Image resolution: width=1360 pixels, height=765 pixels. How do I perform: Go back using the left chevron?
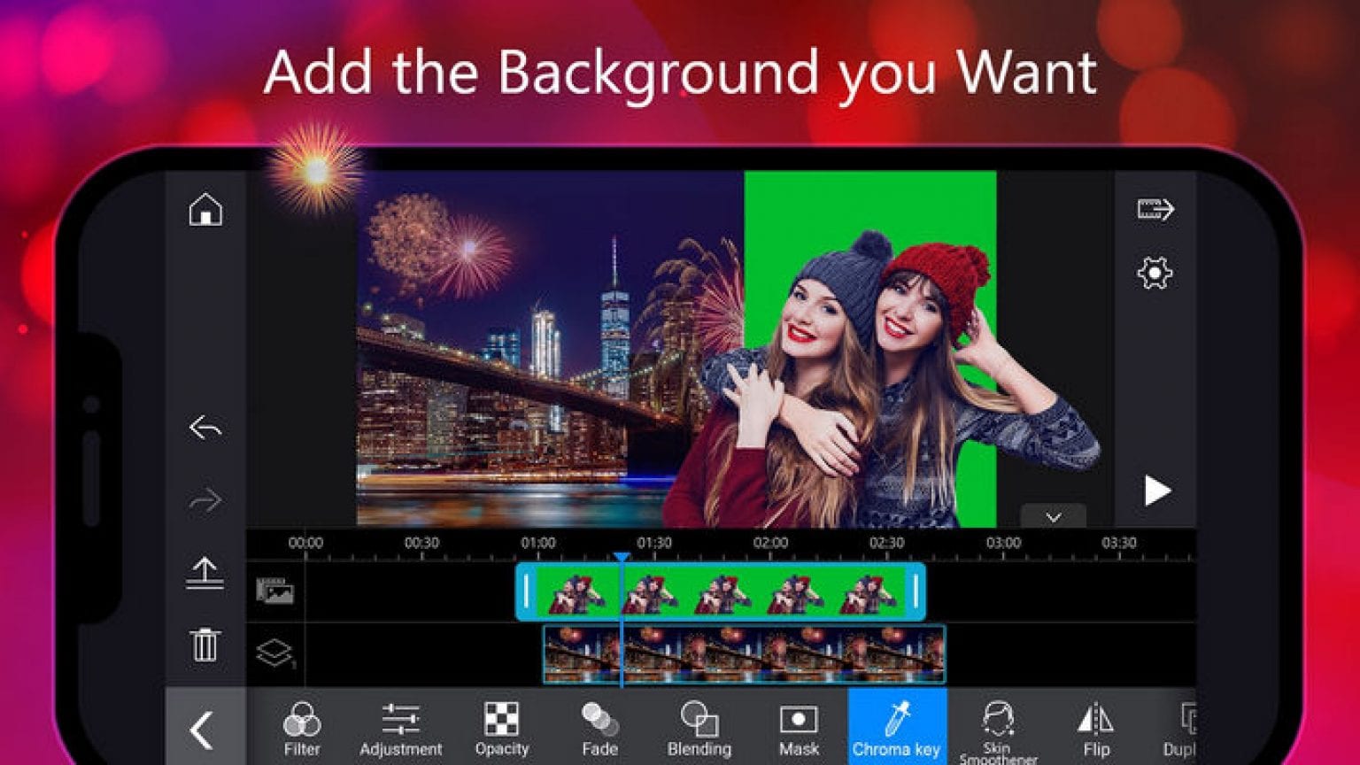click(203, 730)
